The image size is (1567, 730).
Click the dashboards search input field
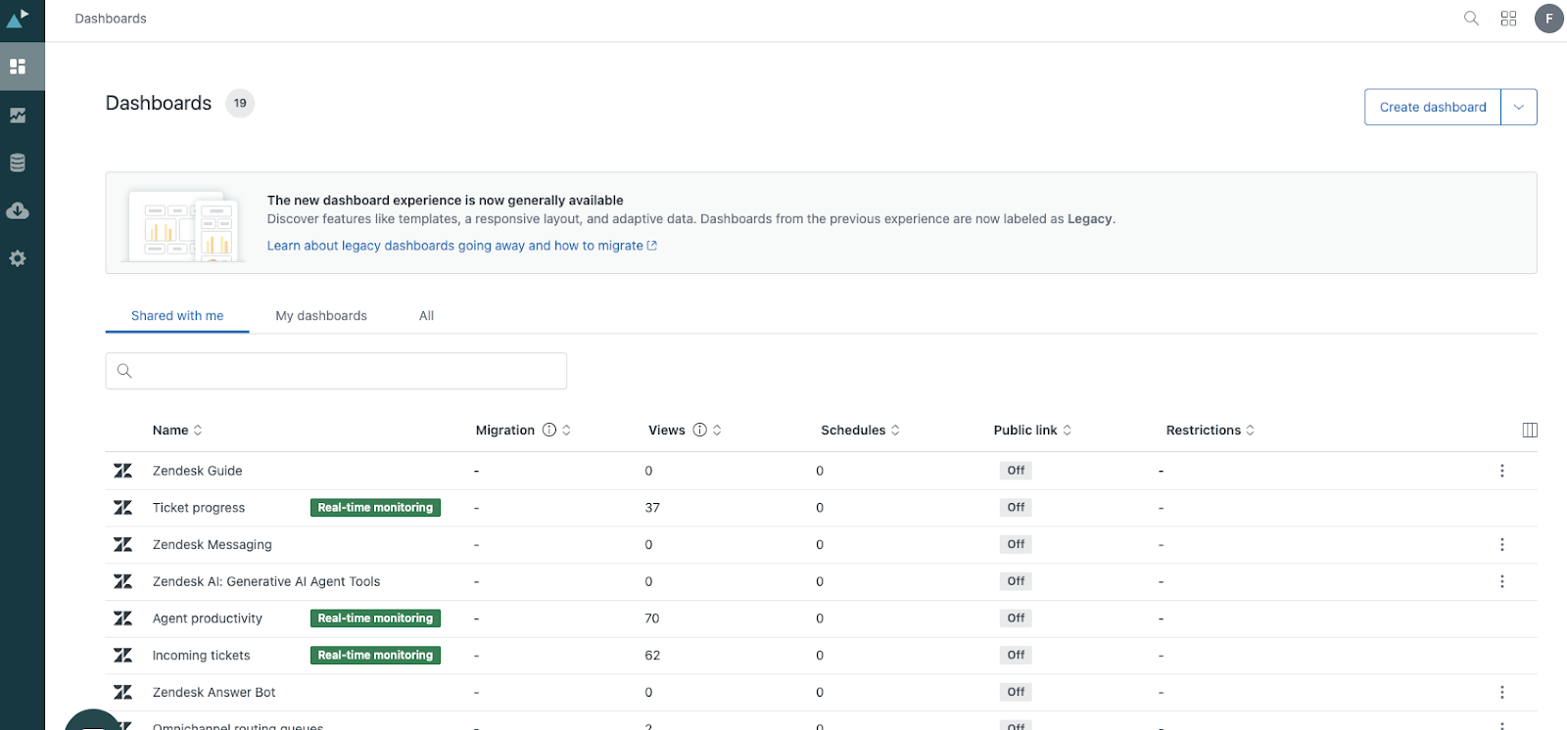(336, 371)
